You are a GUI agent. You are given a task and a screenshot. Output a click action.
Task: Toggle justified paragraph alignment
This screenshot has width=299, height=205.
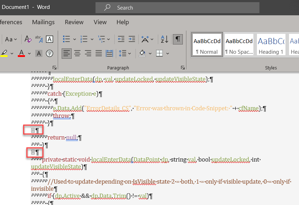(x=99, y=53)
